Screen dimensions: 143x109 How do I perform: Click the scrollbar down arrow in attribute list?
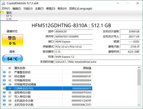pos(139,105)
